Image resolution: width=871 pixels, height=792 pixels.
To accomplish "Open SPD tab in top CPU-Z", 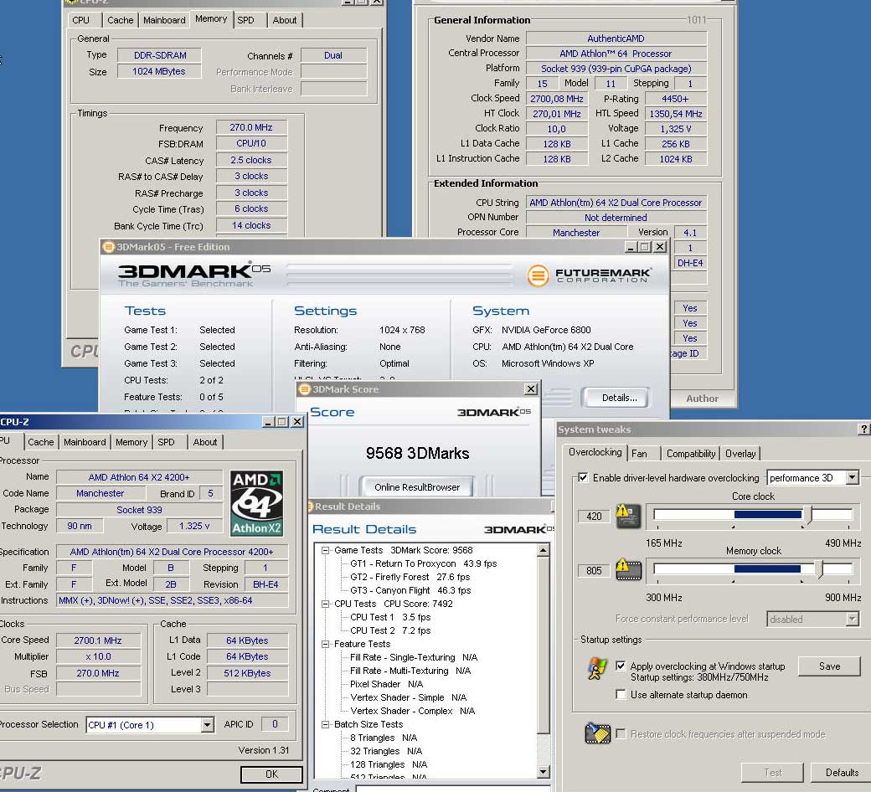I will [245, 20].
